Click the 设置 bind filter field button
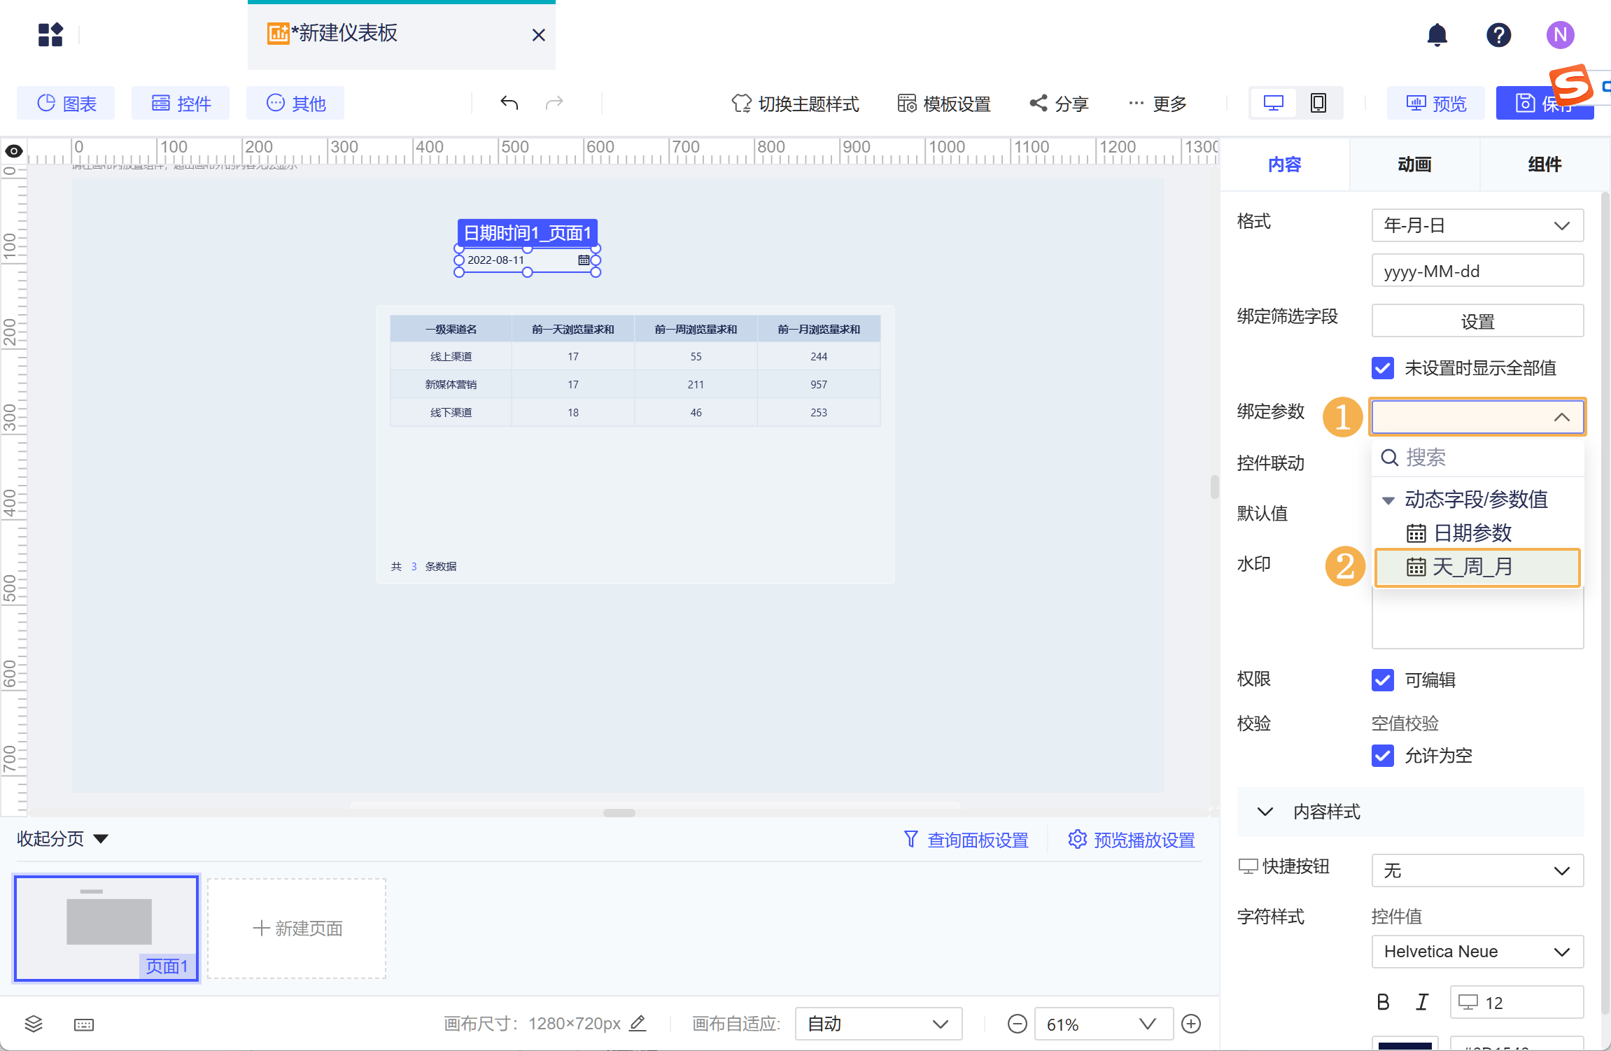Screen dimensions: 1611x1051 pos(1477,321)
